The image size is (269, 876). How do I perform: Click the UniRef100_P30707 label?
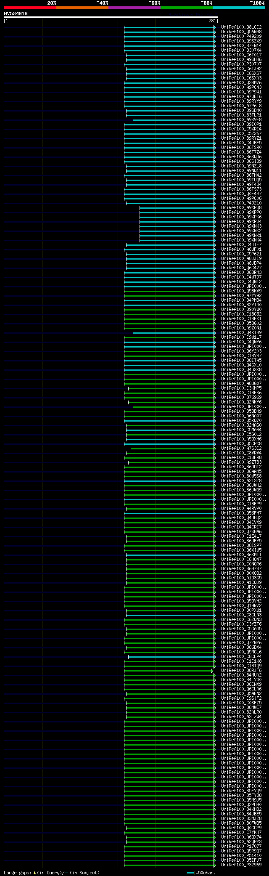coord(241,64)
